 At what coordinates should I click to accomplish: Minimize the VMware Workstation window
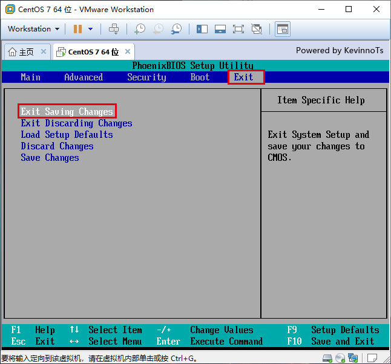pos(321,10)
